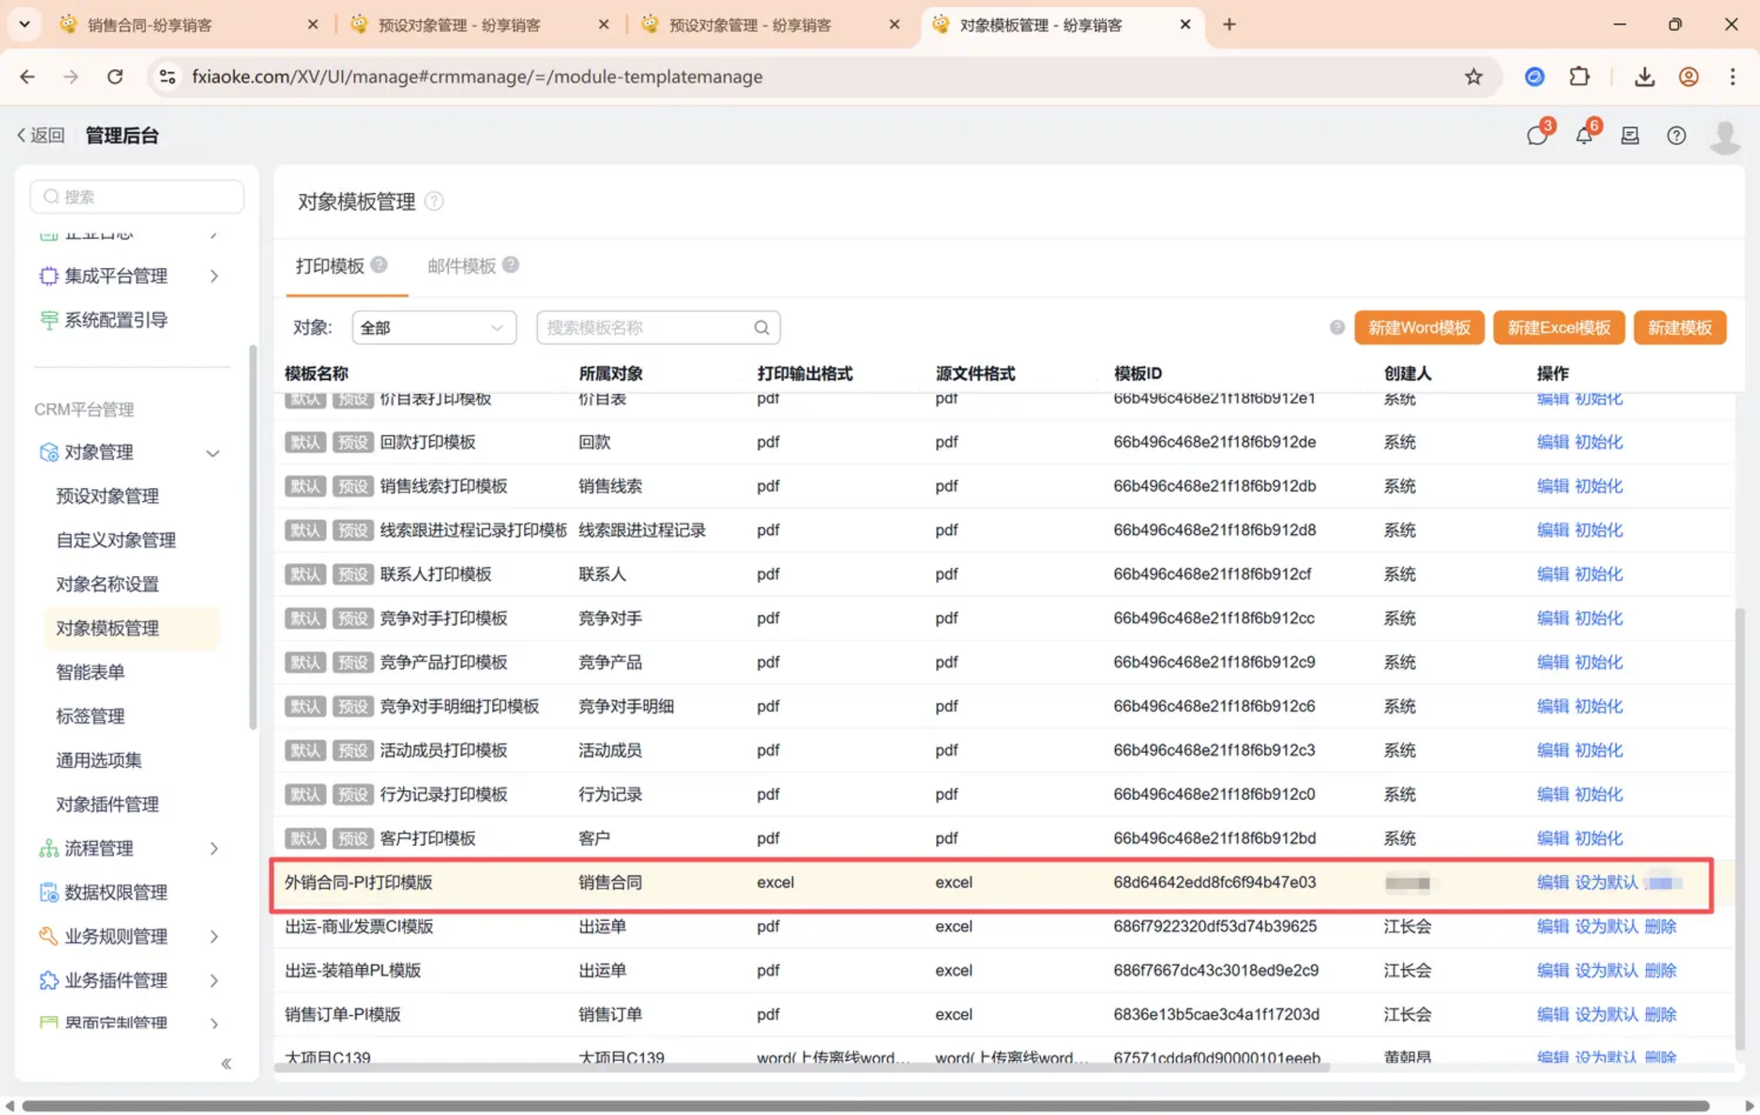Screen dimensions: 1760x1115
Task: Open 预设对象管理 in the sidebar
Action: click(108, 496)
